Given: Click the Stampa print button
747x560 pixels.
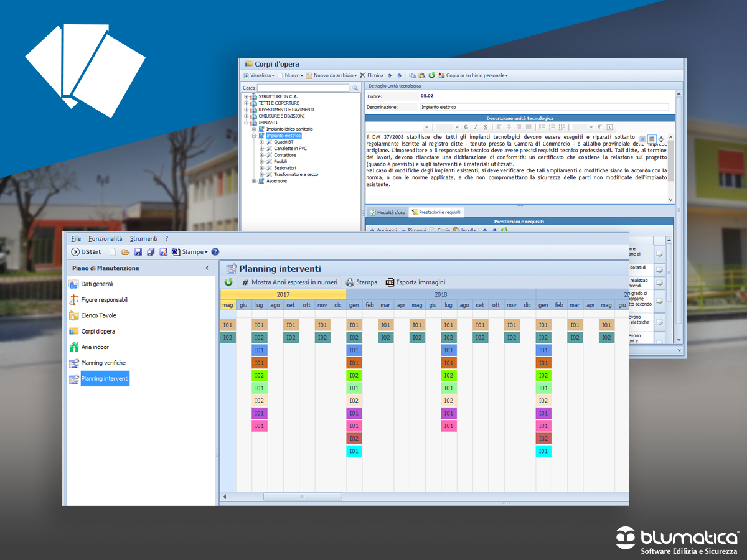Looking at the screenshot, I should point(362,282).
